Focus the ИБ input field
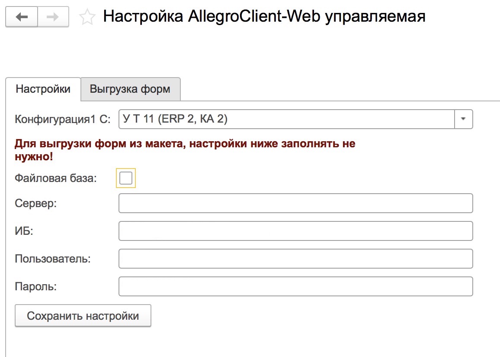Image resolution: width=500 pixels, height=357 pixels. 295,231
